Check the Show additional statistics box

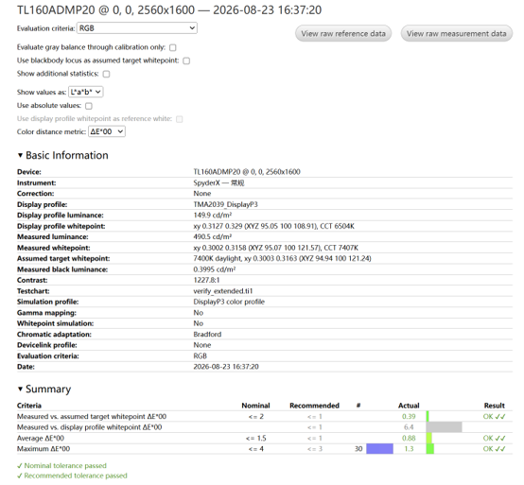(106, 74)
